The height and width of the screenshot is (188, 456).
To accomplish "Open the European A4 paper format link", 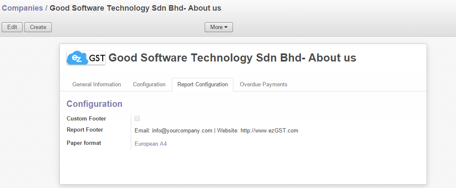I will click(x=150, y=144).
